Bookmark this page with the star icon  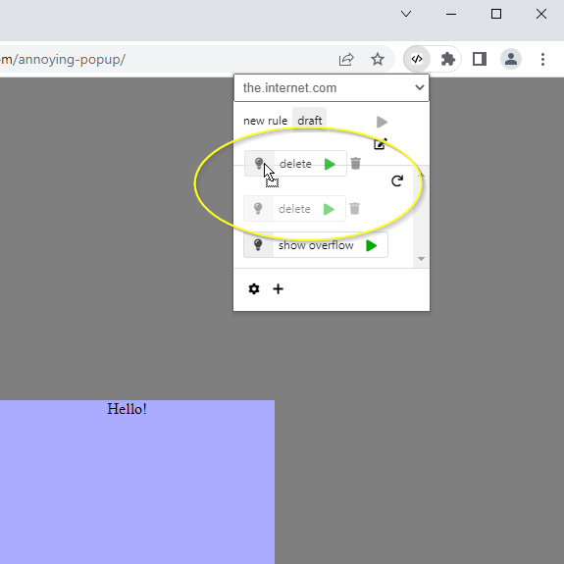[x=378, y=59]
